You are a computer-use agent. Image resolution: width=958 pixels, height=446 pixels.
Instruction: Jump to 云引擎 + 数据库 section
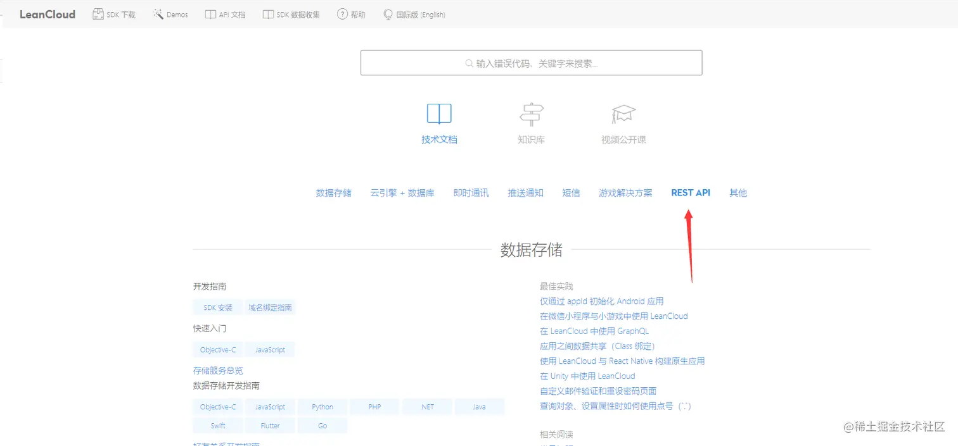(402, 193)
